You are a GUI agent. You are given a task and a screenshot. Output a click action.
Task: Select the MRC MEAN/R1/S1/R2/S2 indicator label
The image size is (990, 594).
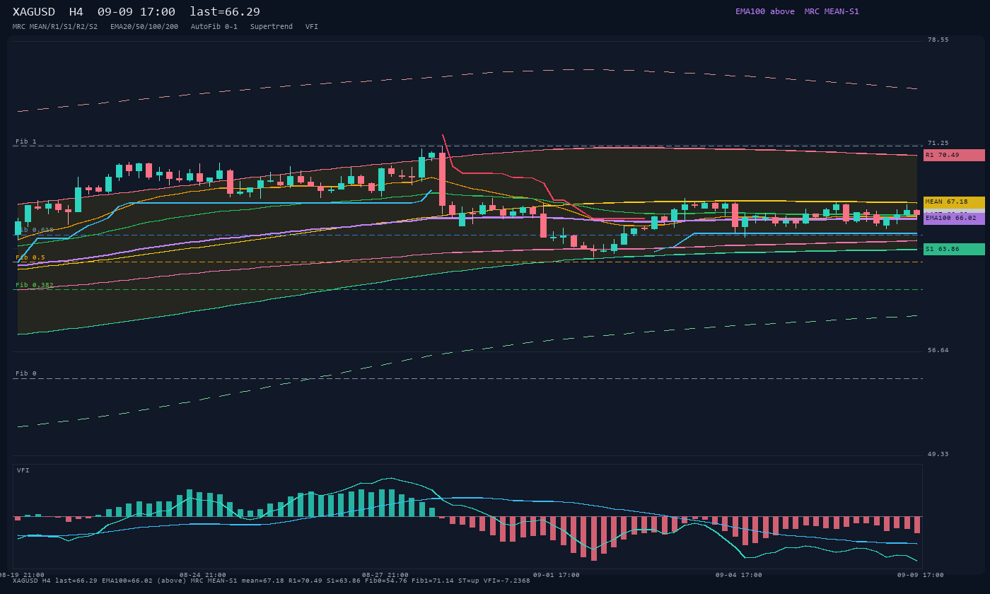(55, 27)
